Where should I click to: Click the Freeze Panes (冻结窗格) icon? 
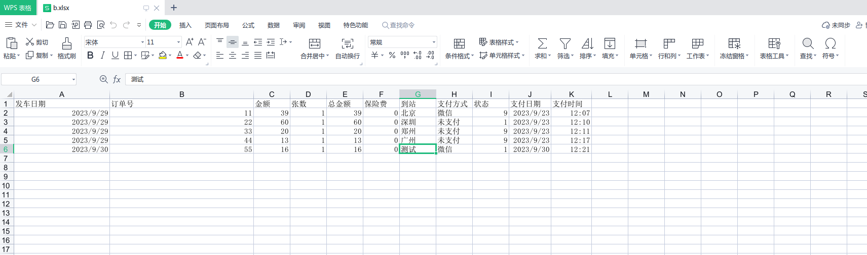click(x=734, y=43)
